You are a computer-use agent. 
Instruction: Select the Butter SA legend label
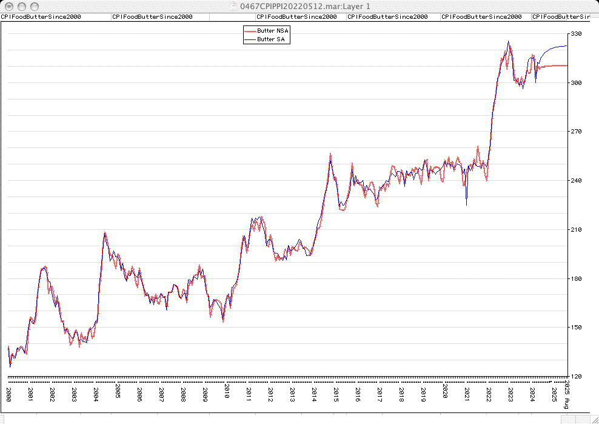tap(271, 39)
